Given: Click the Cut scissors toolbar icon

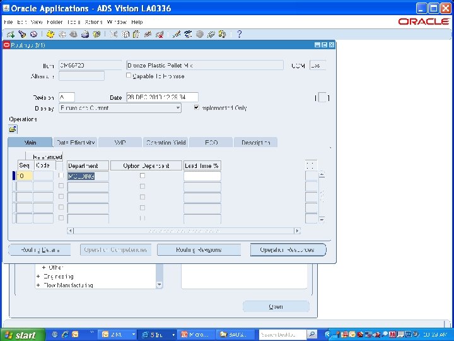Looking at the screenshot, I should (113, 35).
